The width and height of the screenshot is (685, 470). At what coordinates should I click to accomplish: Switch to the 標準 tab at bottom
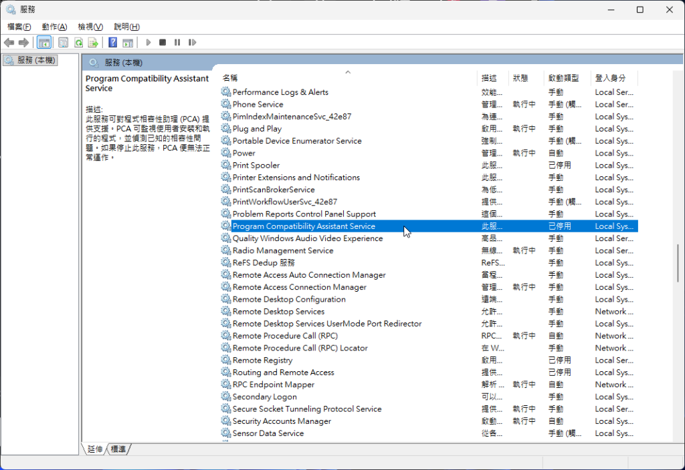point(118,449)
